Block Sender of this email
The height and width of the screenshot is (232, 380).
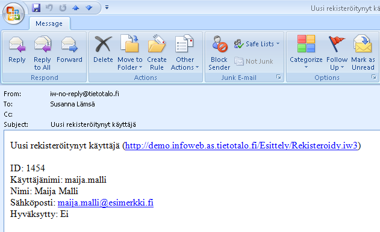(219, 53)
